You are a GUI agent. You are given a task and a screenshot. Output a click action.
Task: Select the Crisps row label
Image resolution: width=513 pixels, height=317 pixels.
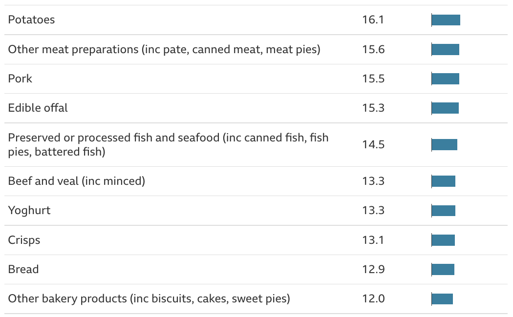point(24,240)
